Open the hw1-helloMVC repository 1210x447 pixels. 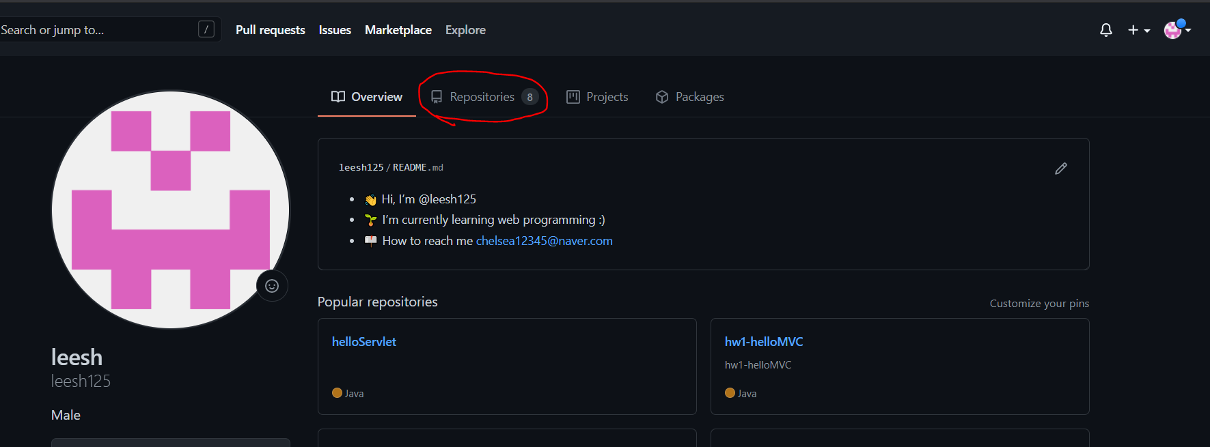coord(764,342)
